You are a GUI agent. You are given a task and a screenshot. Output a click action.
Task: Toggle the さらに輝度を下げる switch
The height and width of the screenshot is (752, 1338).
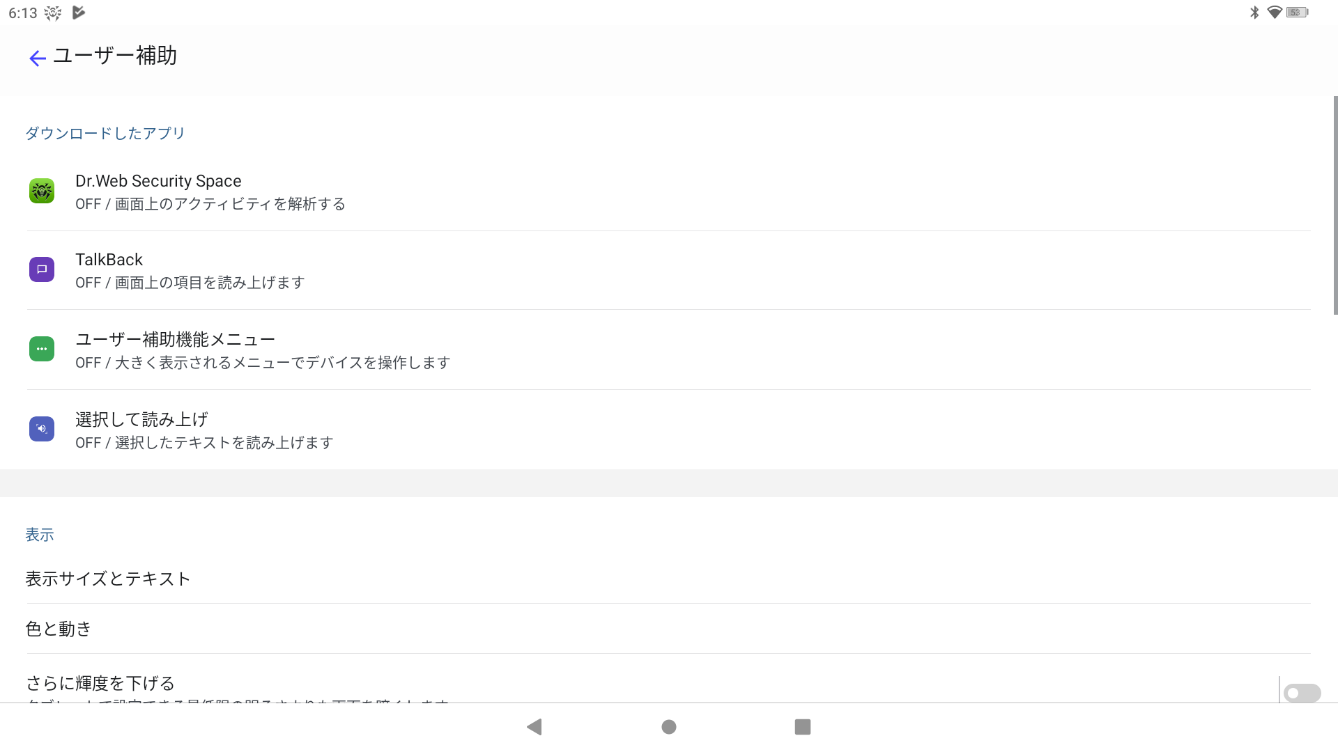coord(1302,693)
